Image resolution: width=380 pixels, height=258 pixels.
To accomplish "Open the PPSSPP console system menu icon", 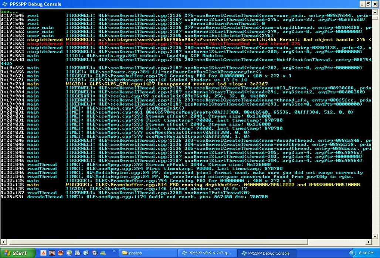I will (x=4, y=4).
